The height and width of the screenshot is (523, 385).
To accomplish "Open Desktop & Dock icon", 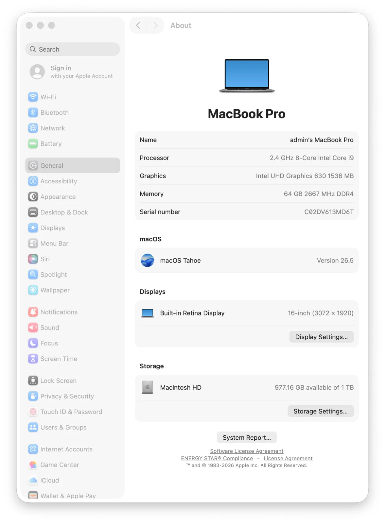I will point(33,212).
